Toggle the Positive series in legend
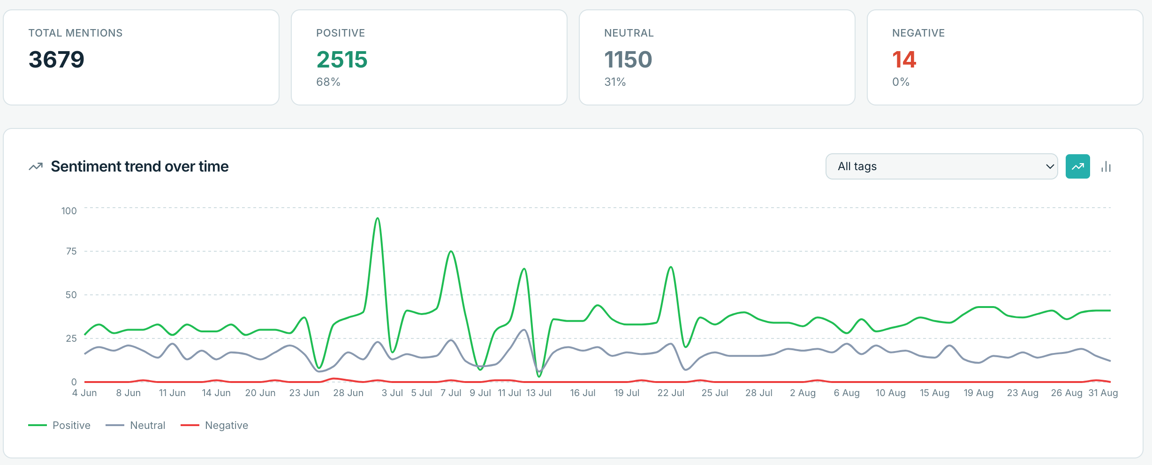 pyautogui.click(x=60, y=425)
